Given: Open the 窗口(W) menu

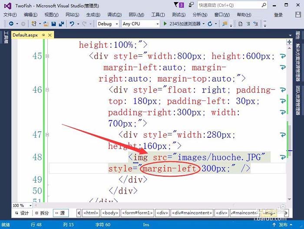Looking at the screenshot, I should [222, 15].
